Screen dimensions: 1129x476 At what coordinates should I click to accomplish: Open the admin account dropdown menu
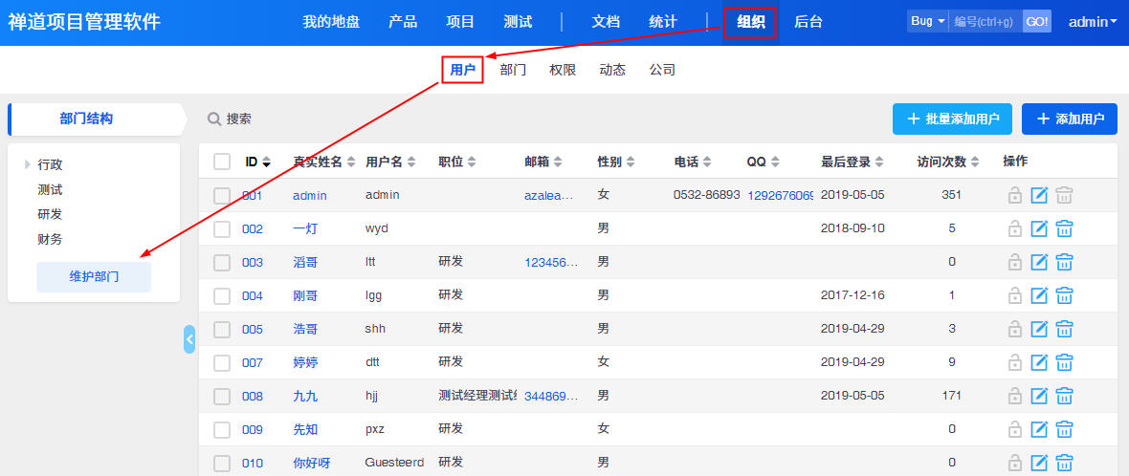(1092, 22)
